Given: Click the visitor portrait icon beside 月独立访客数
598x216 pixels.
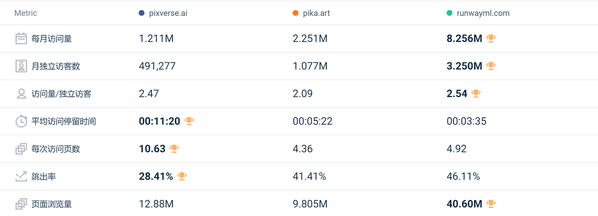Looking at the screenshot, I should 21,66.
